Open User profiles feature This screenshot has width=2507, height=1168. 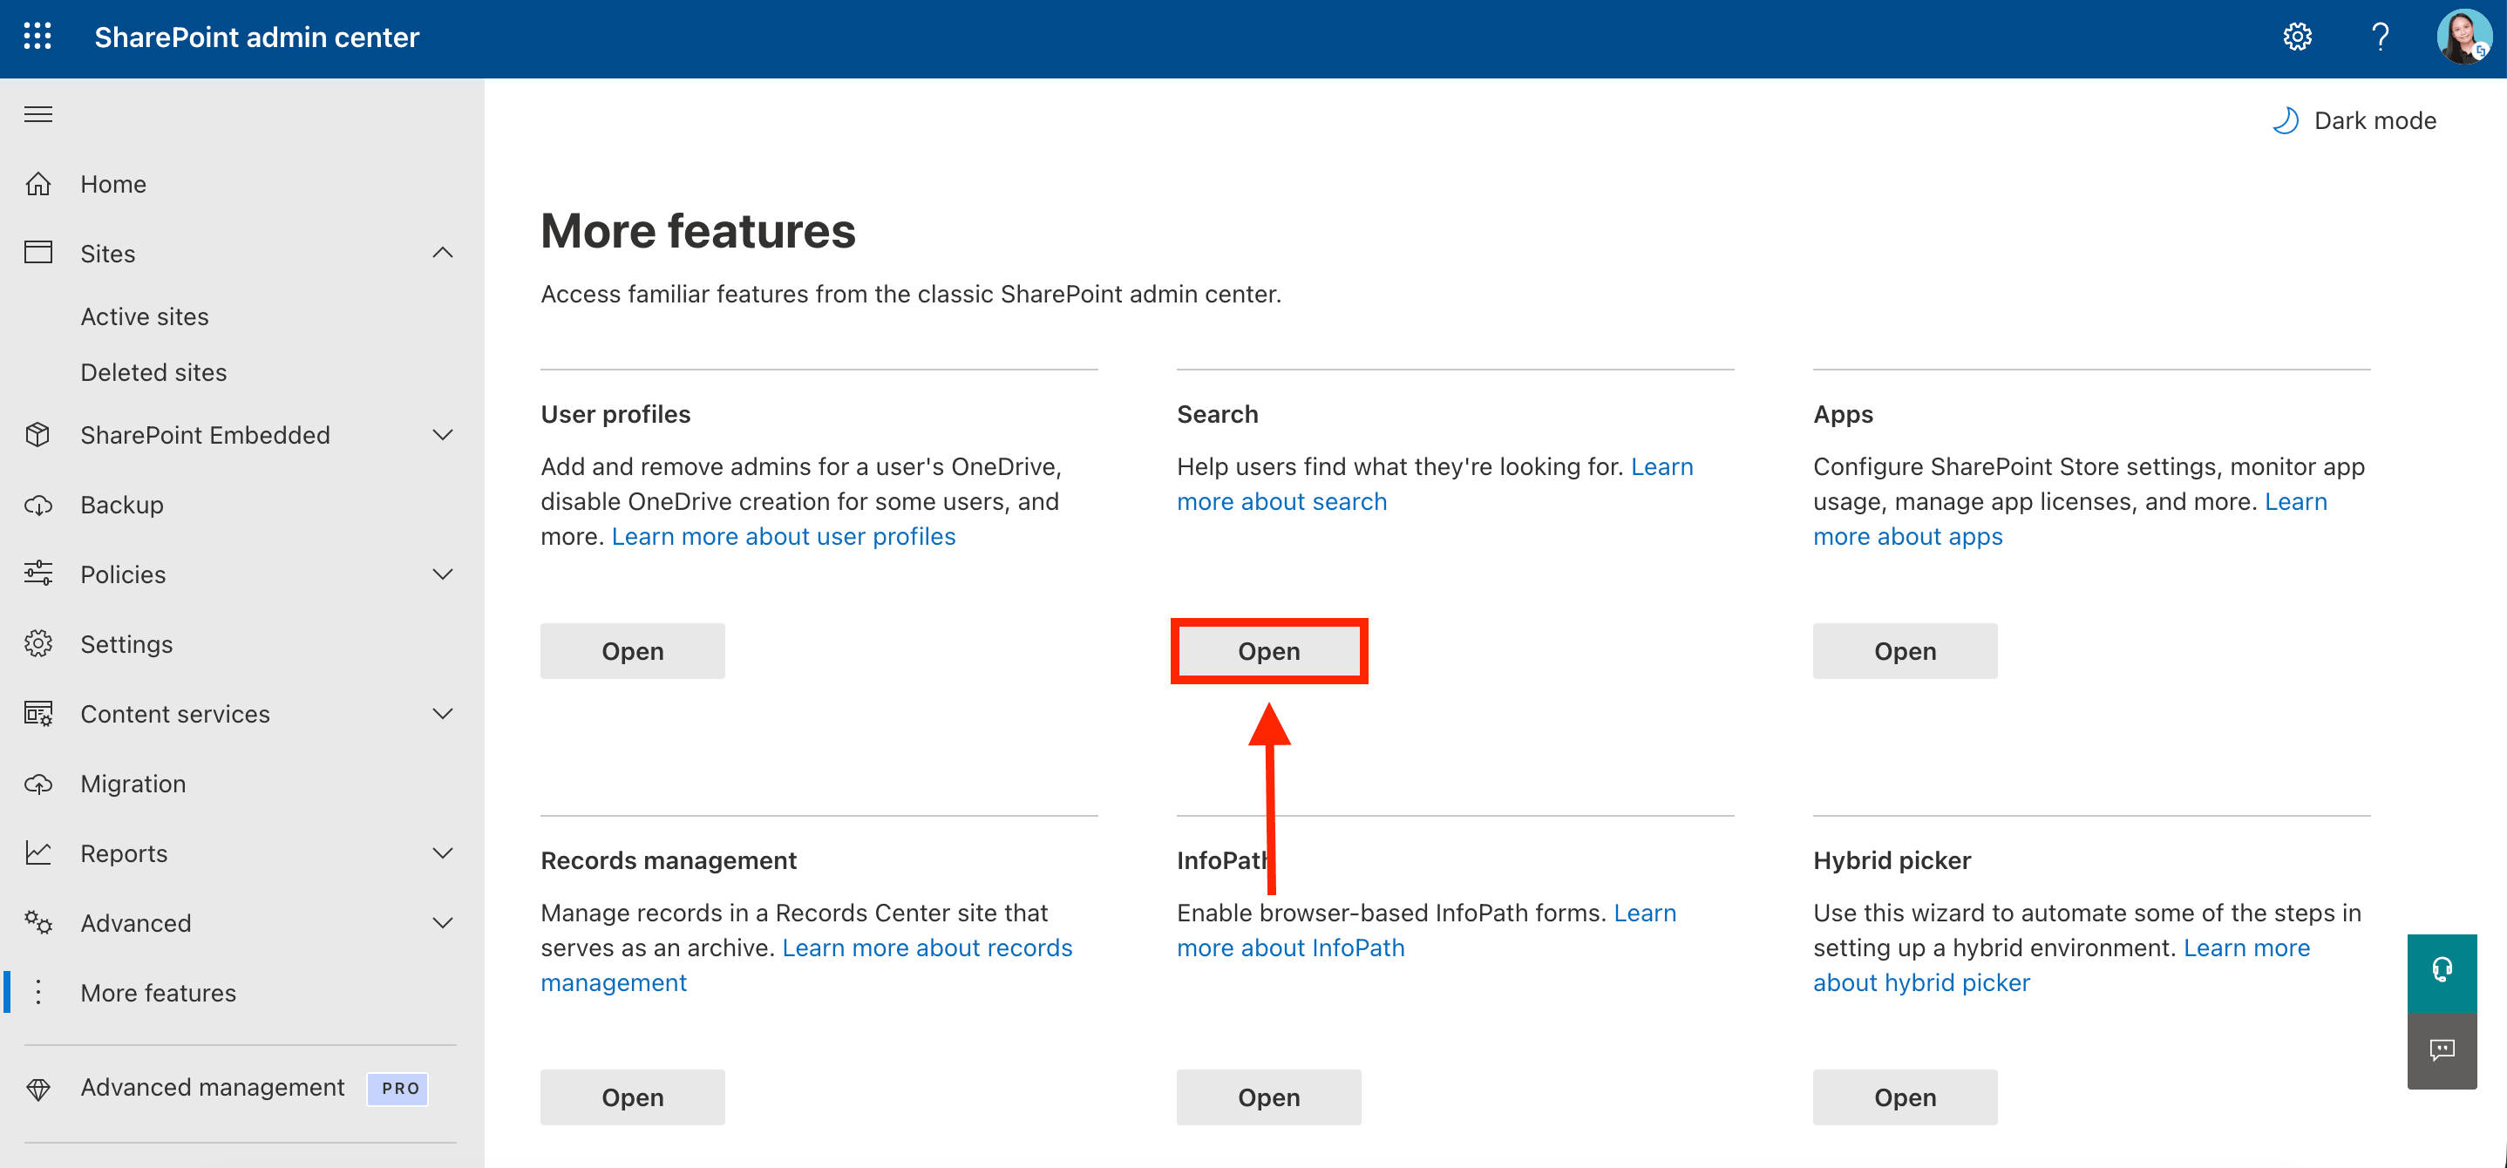[633, 651]
